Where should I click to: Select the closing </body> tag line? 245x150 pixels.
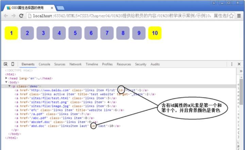tap(15, 134)
